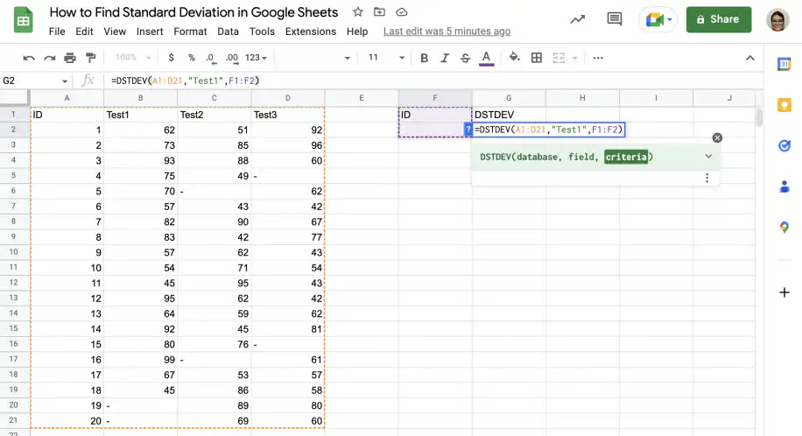This screenshot has height=436, width=802.
Task: Show more toolbar options
Action: [598, 58]
